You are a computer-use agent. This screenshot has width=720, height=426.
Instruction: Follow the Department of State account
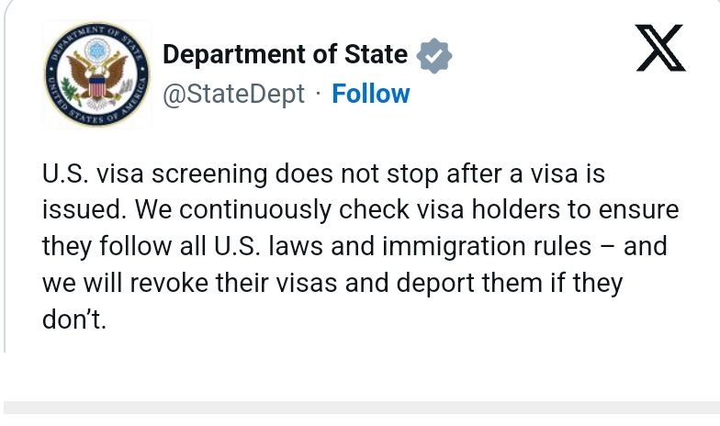[x=370, y=94]
